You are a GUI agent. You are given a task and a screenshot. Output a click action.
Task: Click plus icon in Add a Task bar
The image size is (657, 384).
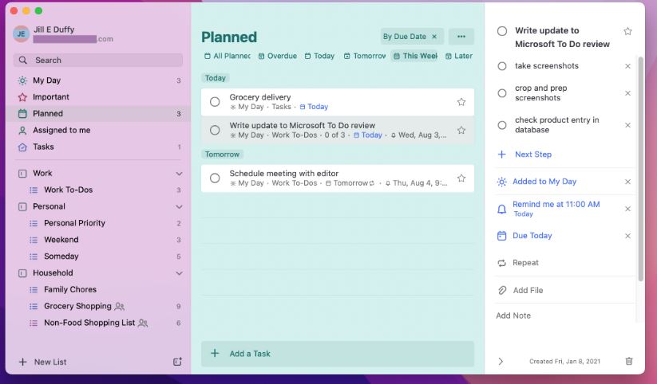tap(215, 353)
